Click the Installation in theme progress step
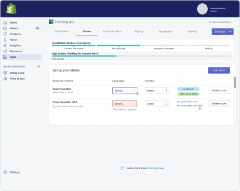Screen dimensions: 240x191 click(164, 47)
